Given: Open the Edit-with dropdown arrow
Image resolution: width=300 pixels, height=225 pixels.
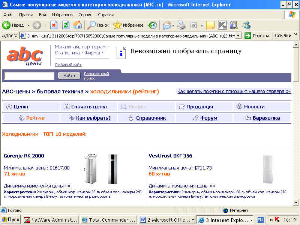Looking at the screenshot, I should coord(202,25).
